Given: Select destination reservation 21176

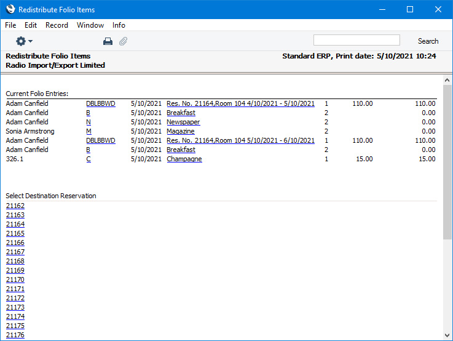Looking at the screenshot, I should tap(15, 335).
